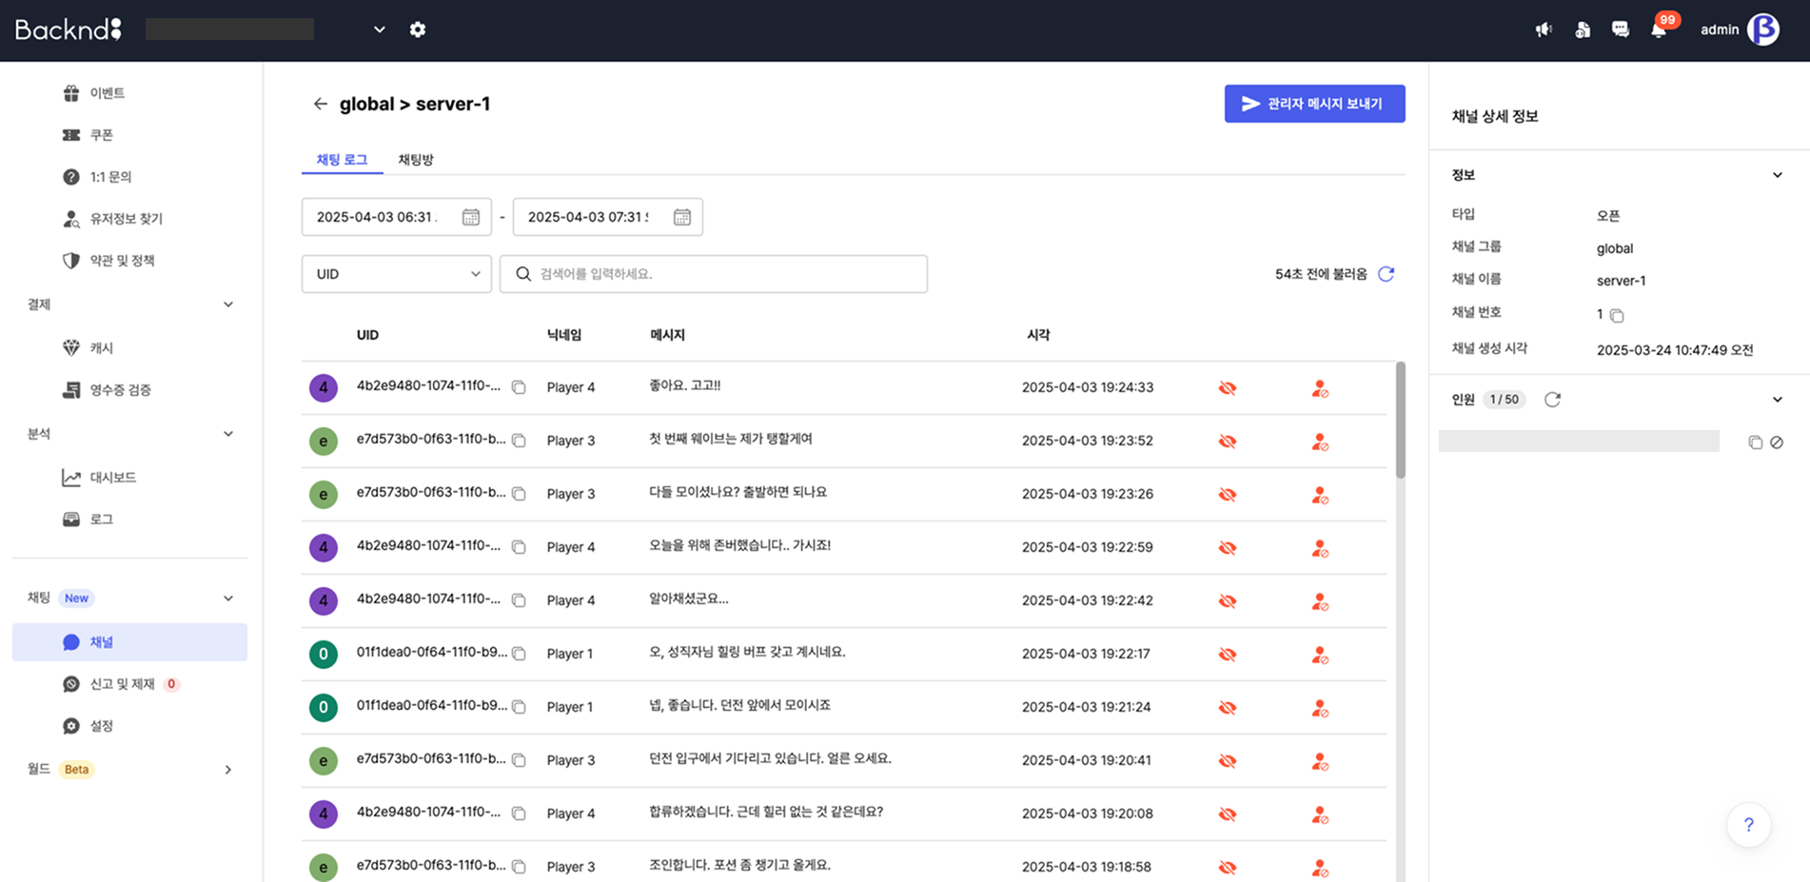1810x882 pixels.
Task: Open the UID search type dropdown
Action: (397, 274)
